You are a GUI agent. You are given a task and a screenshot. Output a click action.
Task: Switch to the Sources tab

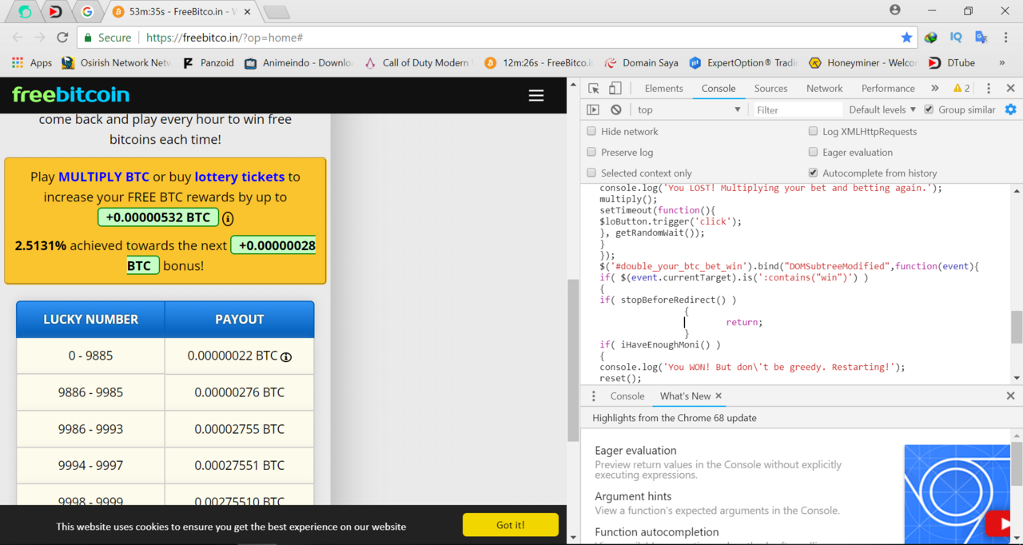[770, 89]
